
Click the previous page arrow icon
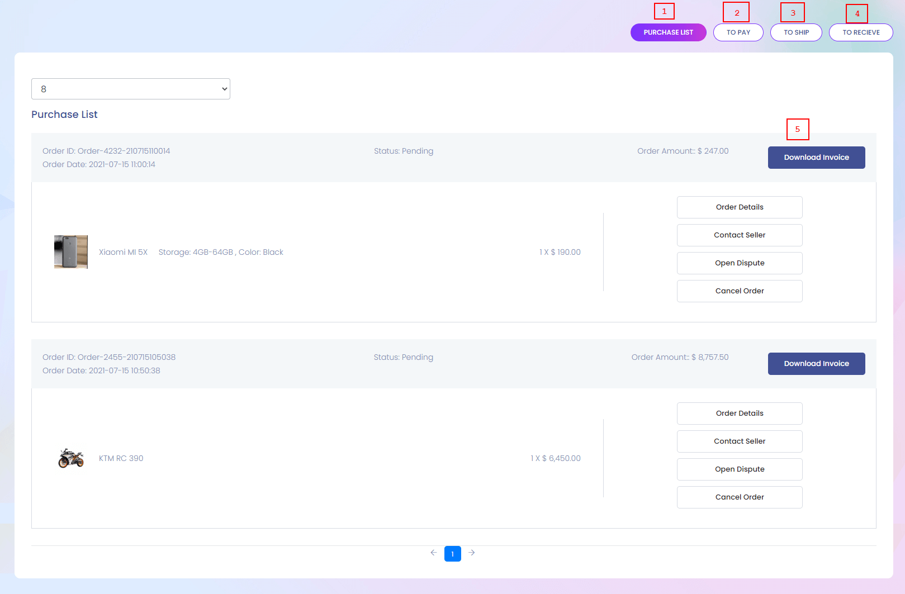433,553
